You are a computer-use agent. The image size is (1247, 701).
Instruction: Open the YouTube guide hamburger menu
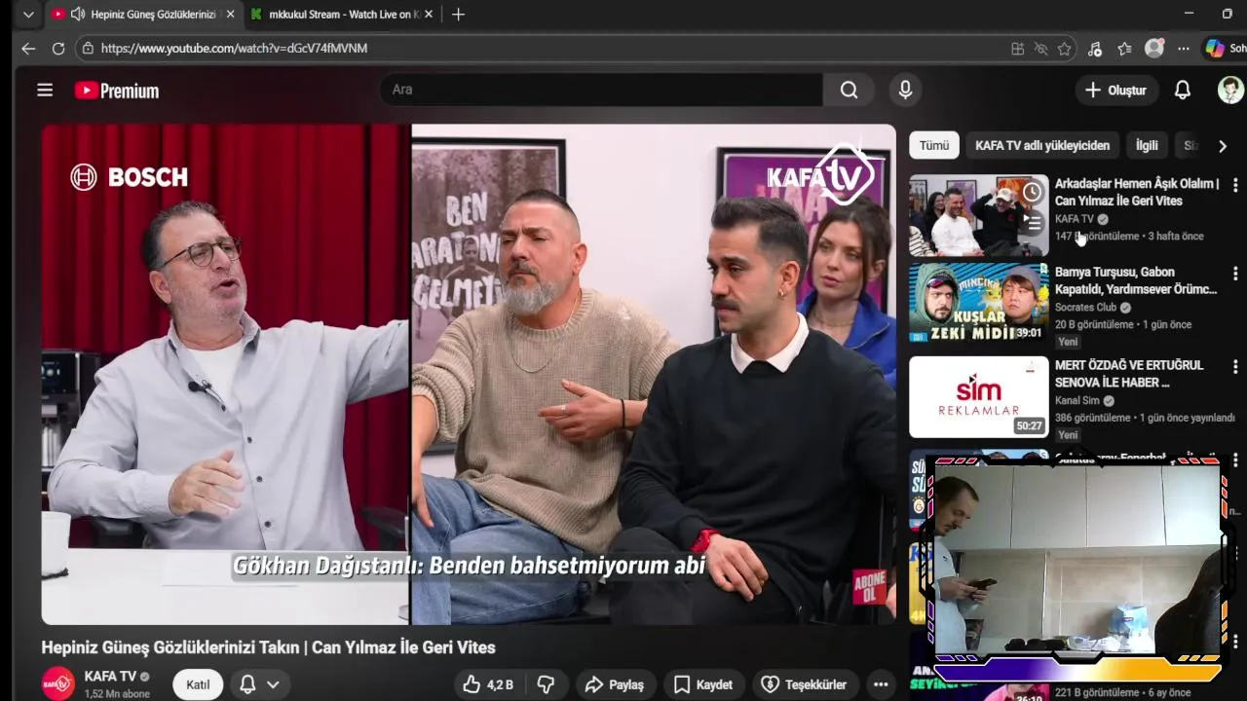tap(45, 90)
